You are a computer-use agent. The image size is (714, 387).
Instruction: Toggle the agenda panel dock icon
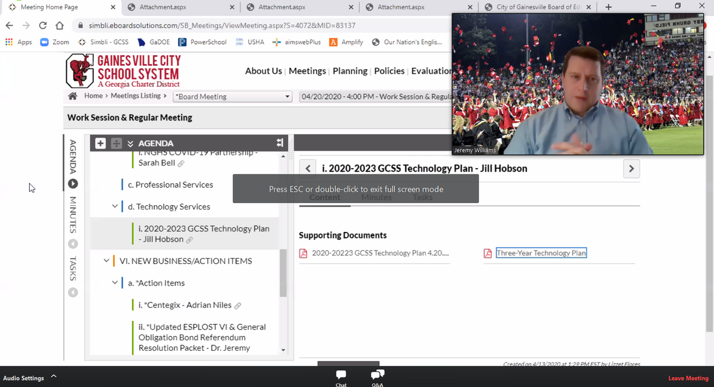[280, 143]
